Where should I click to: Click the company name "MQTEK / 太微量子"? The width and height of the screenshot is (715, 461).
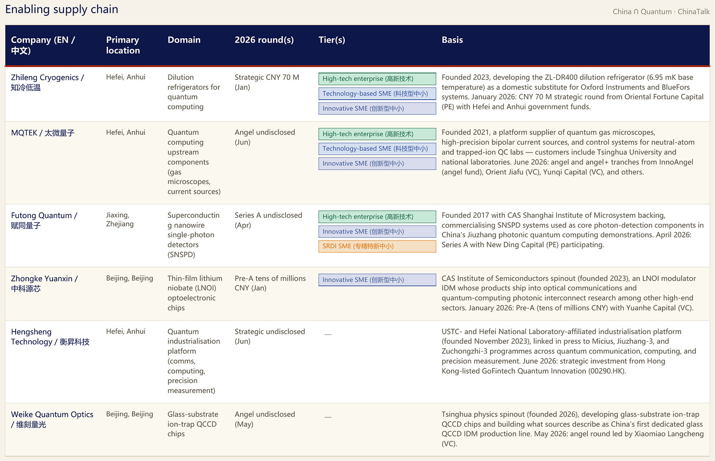pyautogui.click(x=43, y=133)
